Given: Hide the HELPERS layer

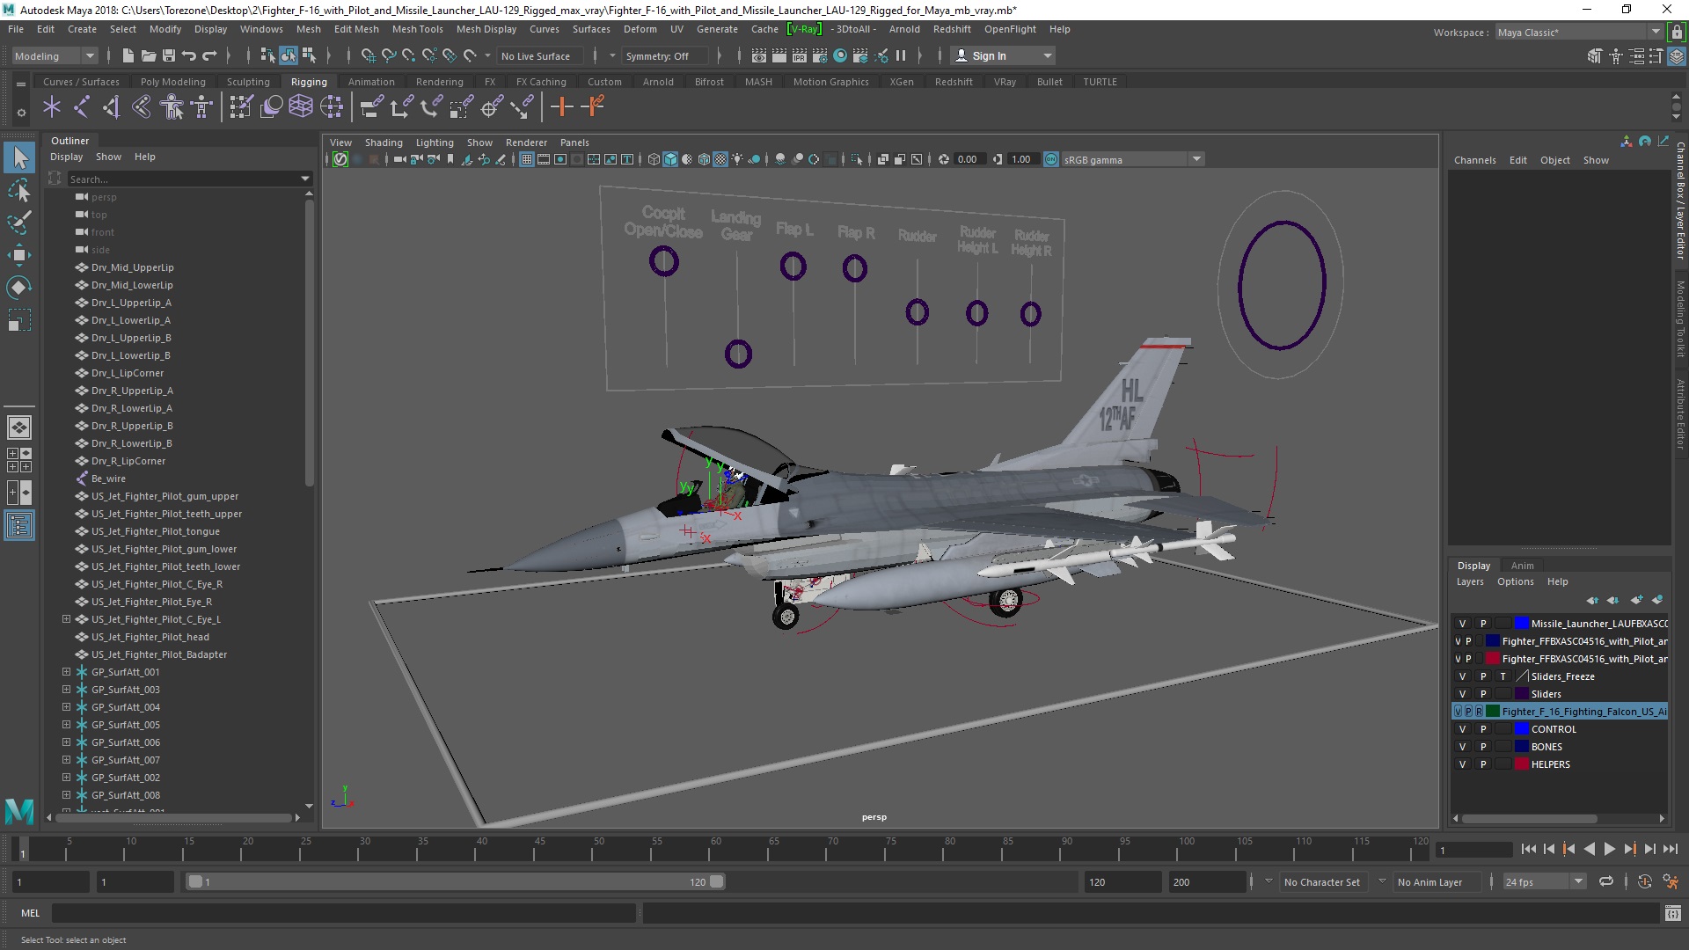Looking at the screenshot, I should pyautogui.click(x=1462, y=764).
